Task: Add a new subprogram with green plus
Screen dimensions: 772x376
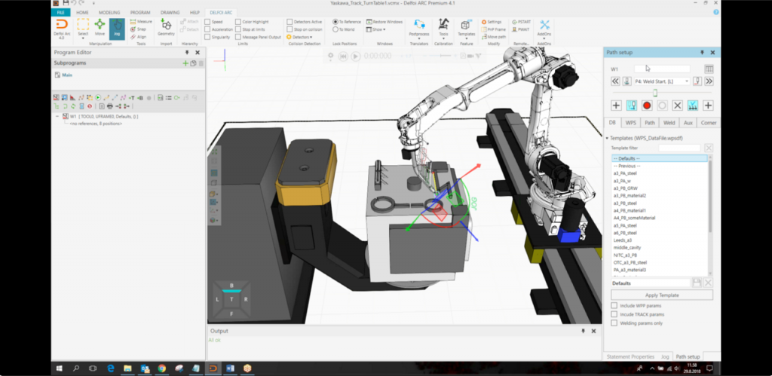Action: 185,63
